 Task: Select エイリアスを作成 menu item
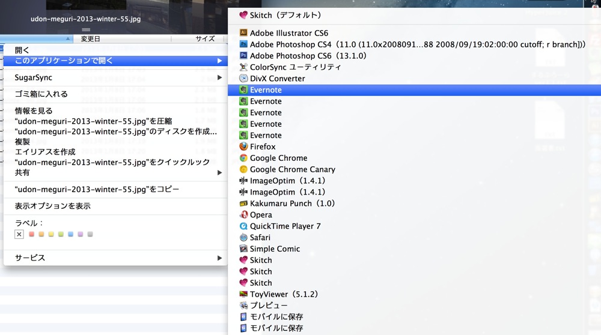[45, 152]
